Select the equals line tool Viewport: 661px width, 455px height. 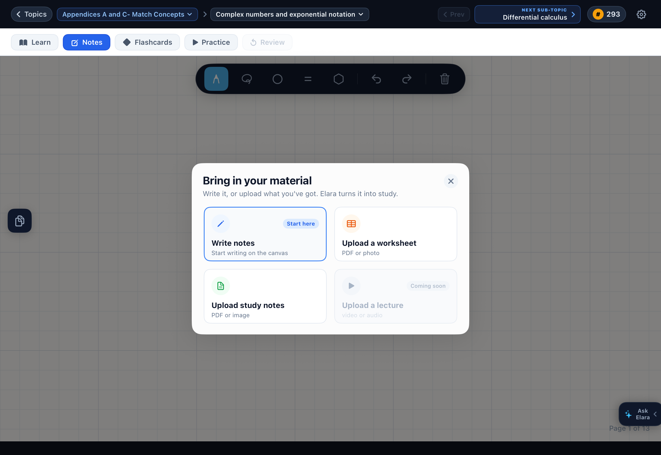click(x=308, y=79)
